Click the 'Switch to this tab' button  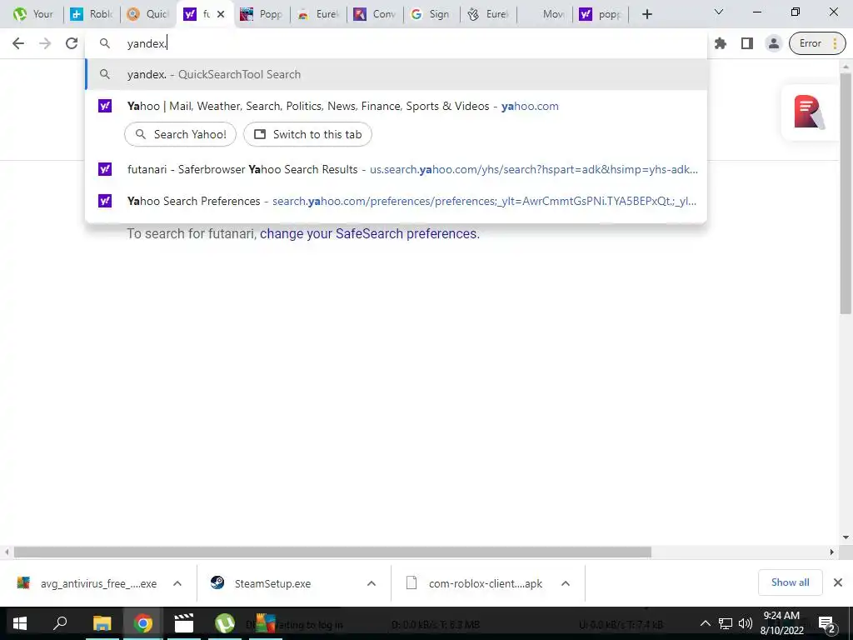(307, 134)
